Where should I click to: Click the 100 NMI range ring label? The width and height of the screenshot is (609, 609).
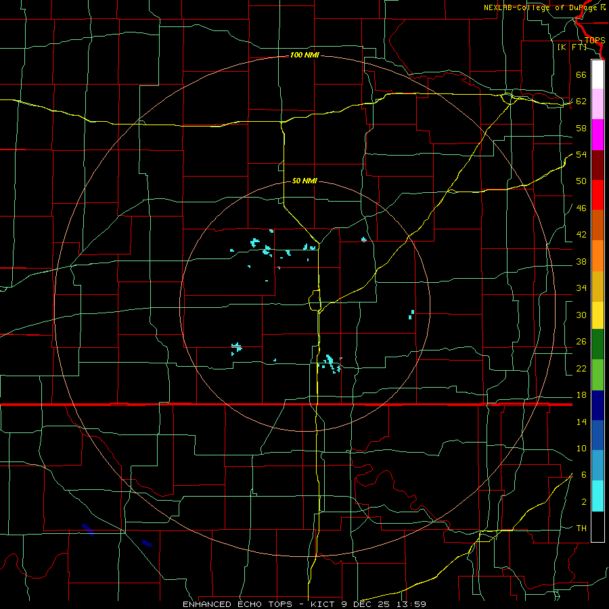point(304,55)
